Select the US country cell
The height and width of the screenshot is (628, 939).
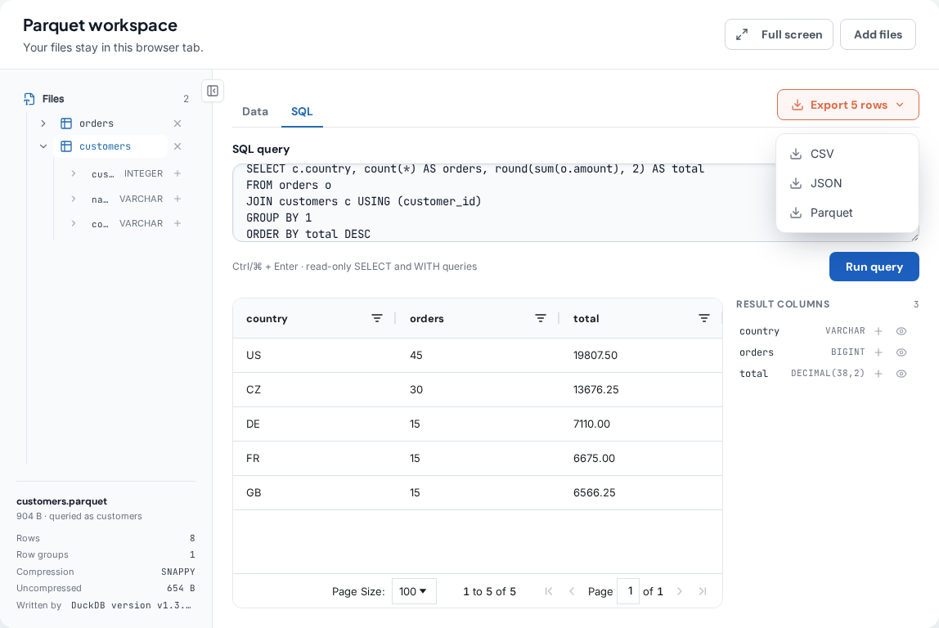coord(314,356)
